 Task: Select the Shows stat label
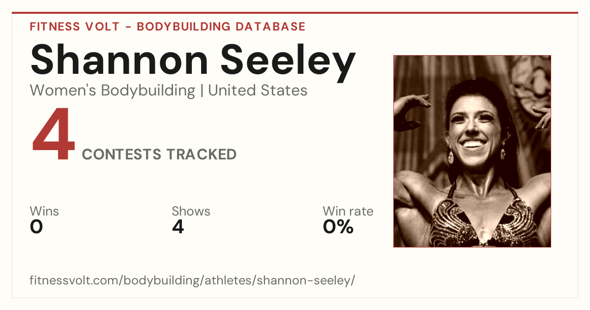pos(191,212)
